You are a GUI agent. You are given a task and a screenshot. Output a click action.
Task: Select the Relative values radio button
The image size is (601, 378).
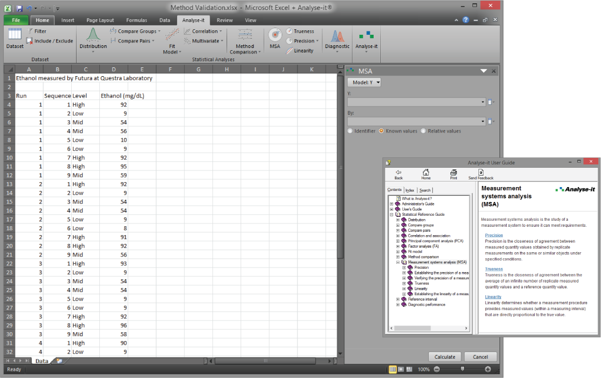click(x=423, y=131)
